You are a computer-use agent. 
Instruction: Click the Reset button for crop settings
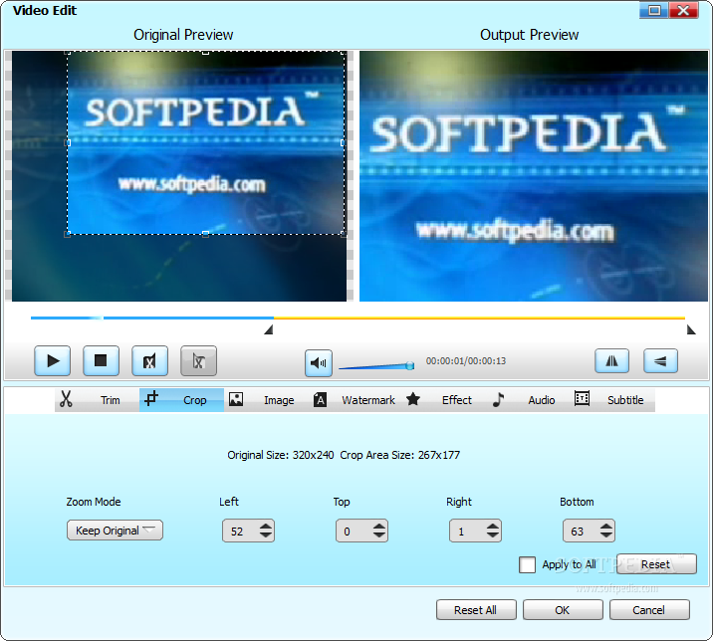656,564
